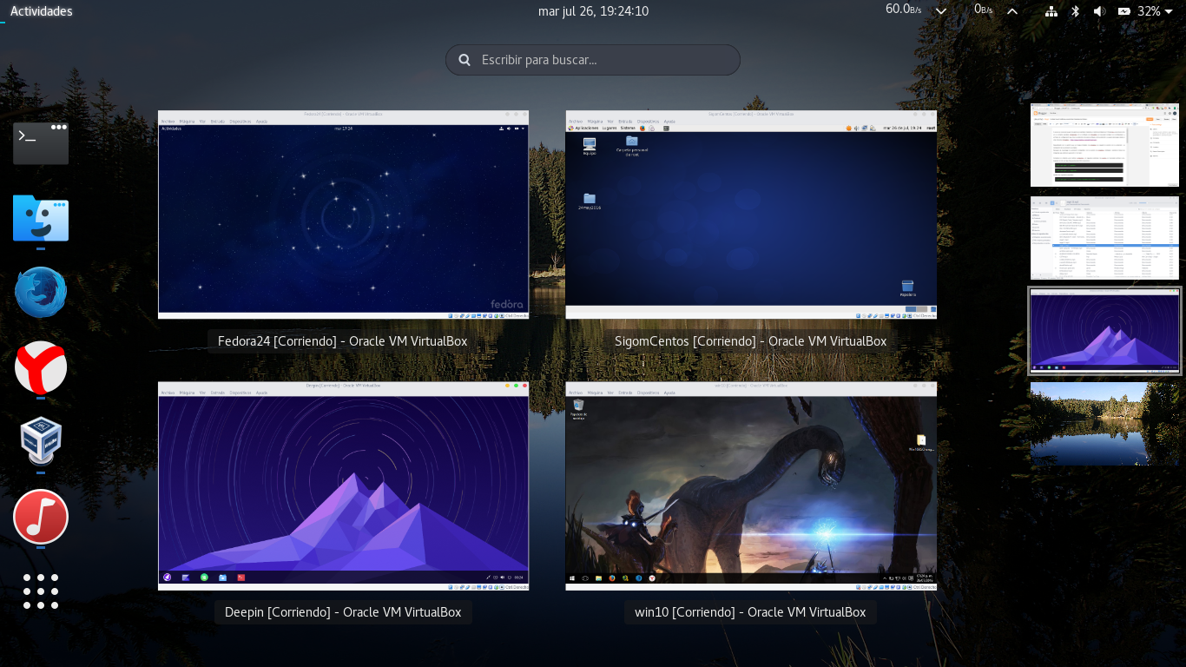Open the Finder-face file manager dock icon

(x=41, y=218)
